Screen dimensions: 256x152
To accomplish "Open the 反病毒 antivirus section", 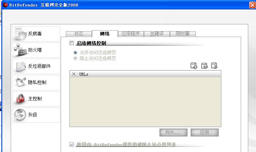I will click(x=36, y=34).
